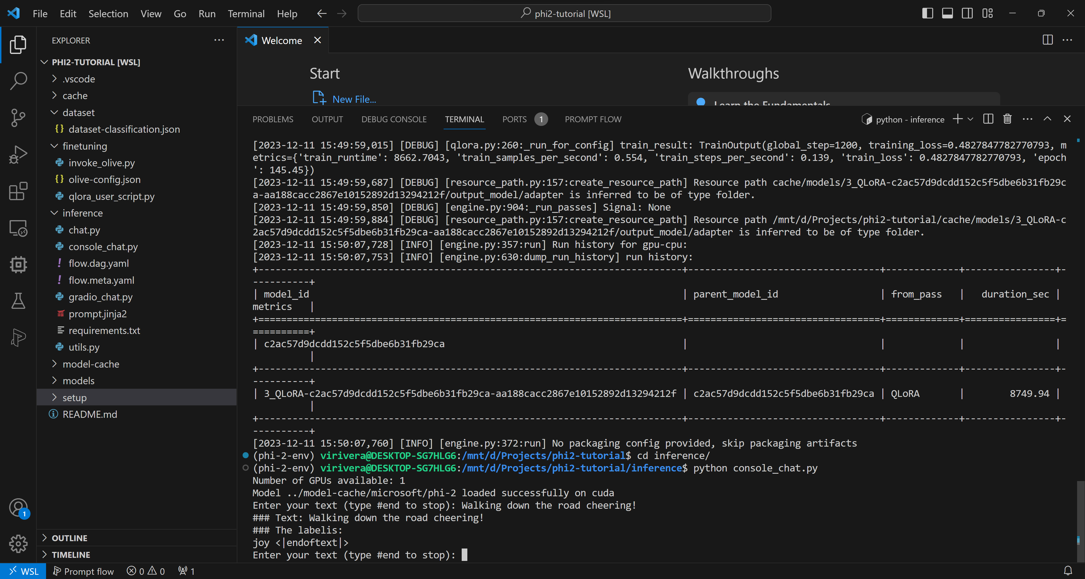Open the launch profile dropdown next to plus
The image size is (1085, 579).
tap(971, 119)
